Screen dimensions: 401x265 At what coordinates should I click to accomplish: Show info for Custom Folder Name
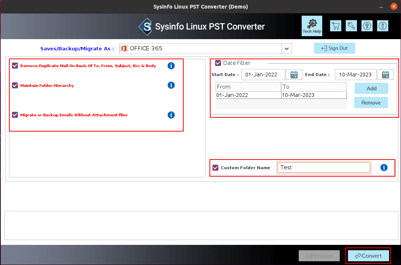coord(384,167)
